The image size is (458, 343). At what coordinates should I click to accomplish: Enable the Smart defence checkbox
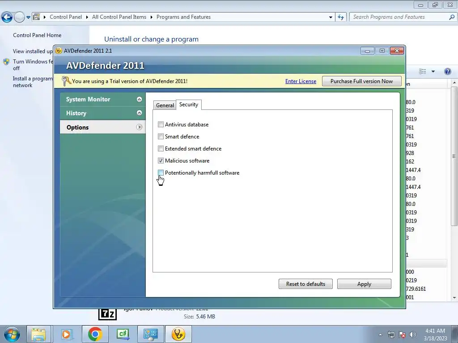[161, 137]
